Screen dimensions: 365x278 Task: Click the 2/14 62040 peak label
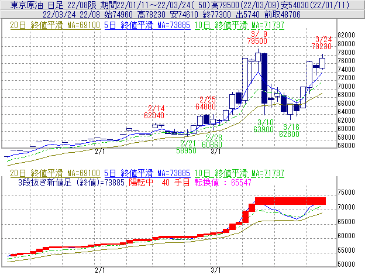click(154, 112)
